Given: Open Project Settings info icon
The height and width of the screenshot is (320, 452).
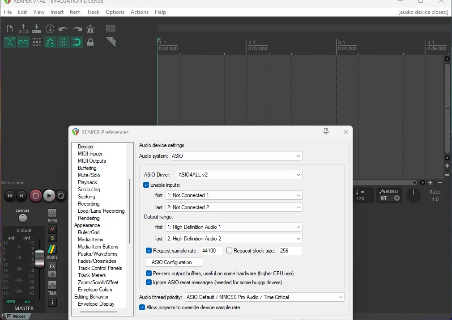Looking at the screenshot, I should [x=50, y=29].
